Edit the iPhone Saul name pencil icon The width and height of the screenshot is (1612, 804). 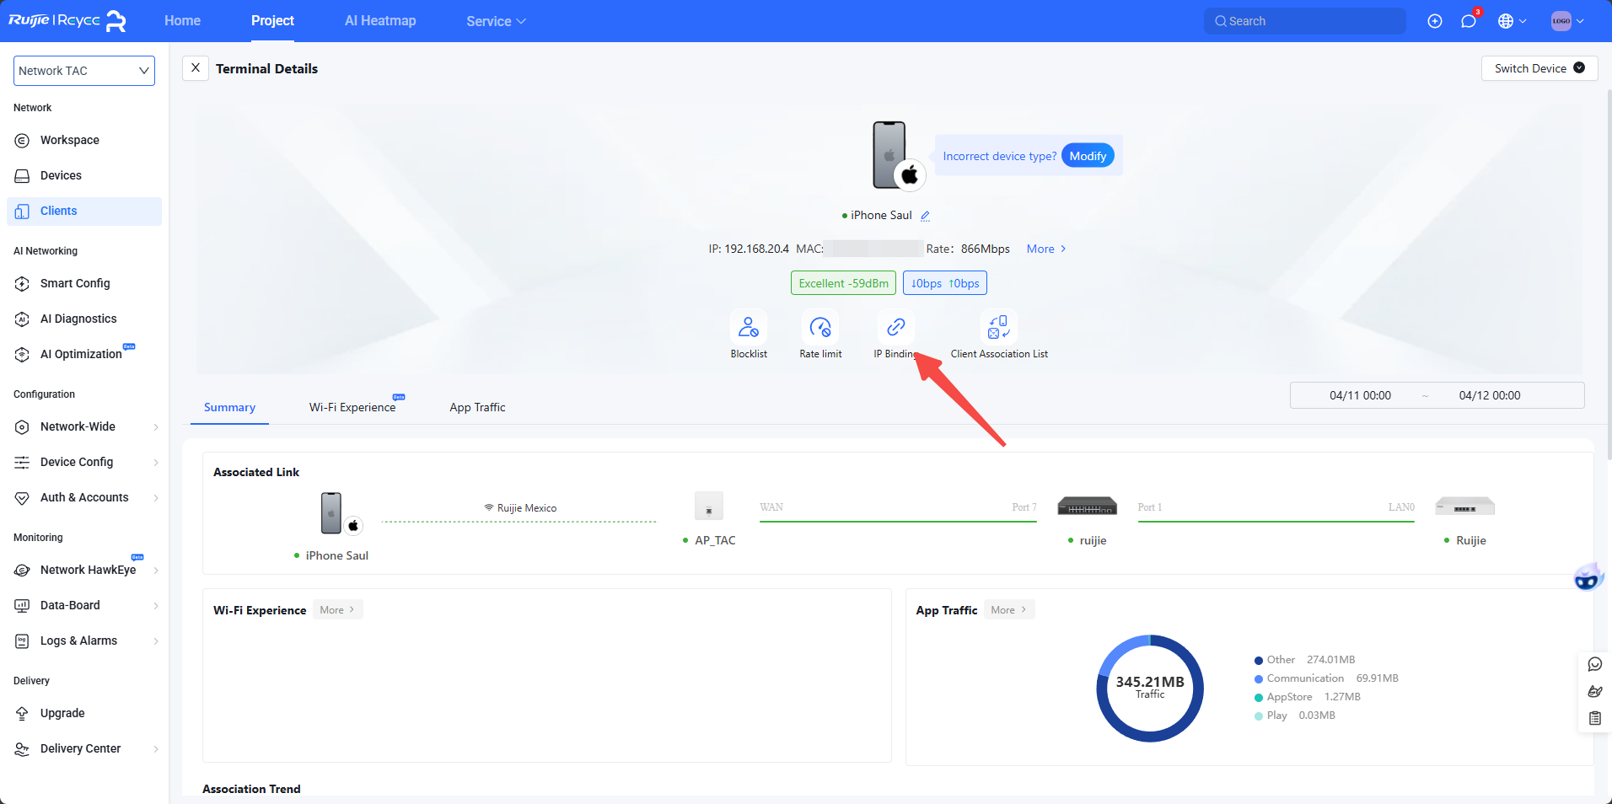coord(925,216)
